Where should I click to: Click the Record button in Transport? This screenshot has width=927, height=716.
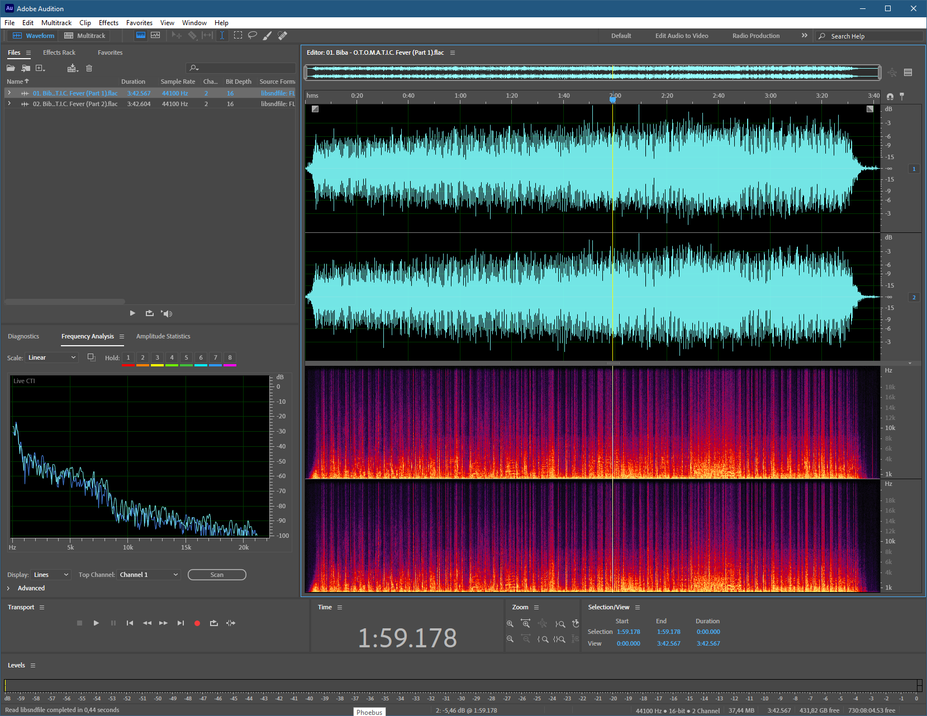click(197, 623)
